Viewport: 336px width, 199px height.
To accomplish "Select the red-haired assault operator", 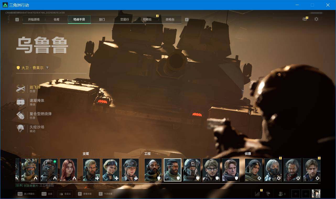I will [x=69, y=170].
